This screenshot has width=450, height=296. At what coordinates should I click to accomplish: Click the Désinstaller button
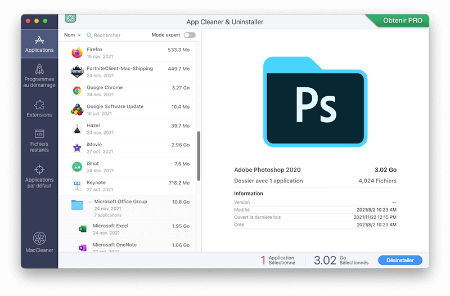[400, 260]
